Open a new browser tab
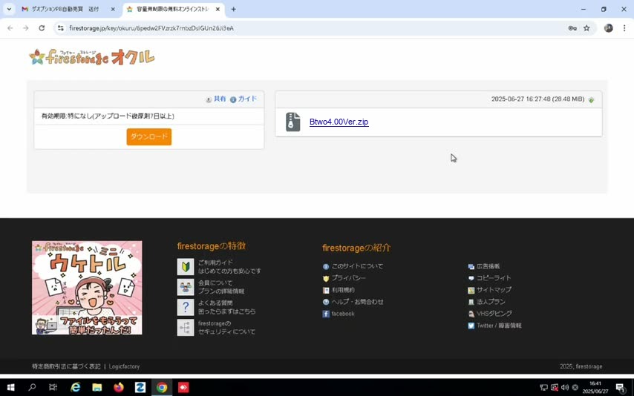 233,9
